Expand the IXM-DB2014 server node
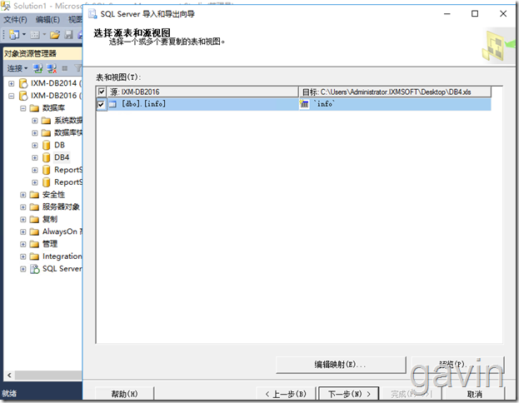This screenshot has height=403, width=519. 12,83
